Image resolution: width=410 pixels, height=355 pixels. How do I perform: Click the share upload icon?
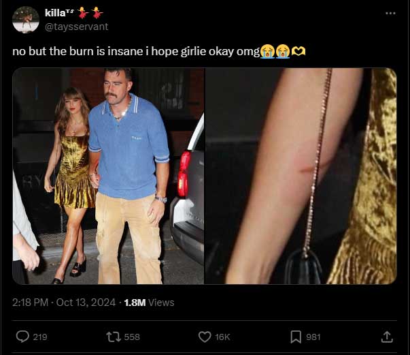(x=387, y=337)
